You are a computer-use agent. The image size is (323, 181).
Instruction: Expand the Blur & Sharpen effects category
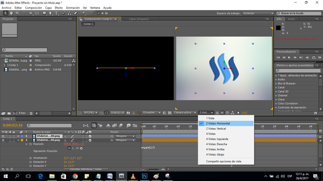tap(277, 83)
